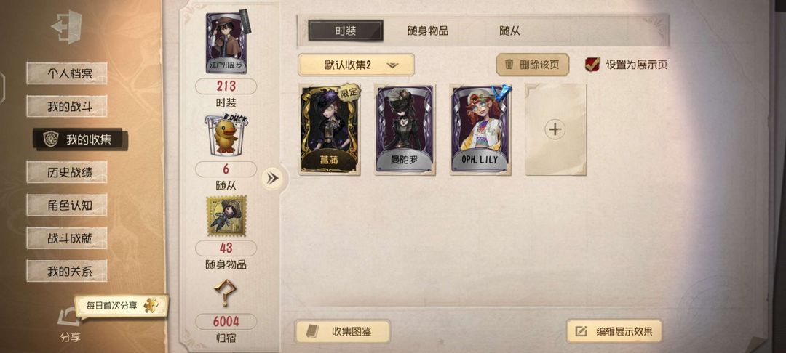Click the puzzle piece daily share badge
The image size is (786, 353).
pos(151,304)
